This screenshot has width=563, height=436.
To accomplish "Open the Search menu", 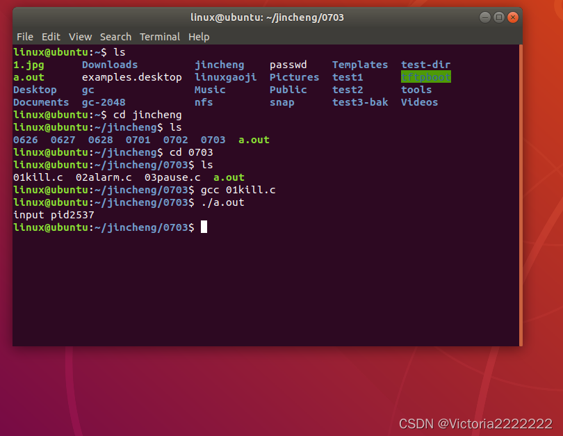I will click(x=115, y=37).
